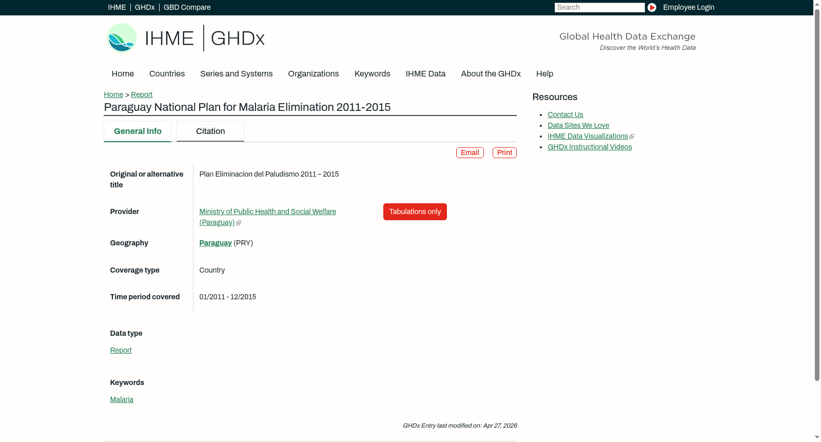
Task: Switch to the Citation tab
Action: (x=210, y=131)
